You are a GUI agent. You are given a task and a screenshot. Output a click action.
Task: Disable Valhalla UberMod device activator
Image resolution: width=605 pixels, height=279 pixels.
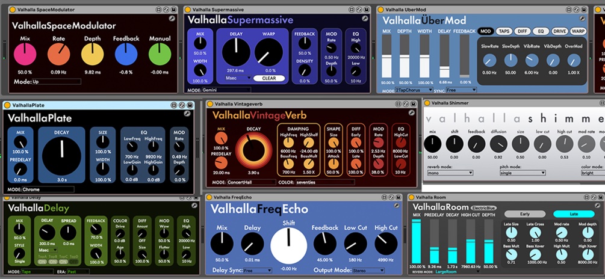[x=380, y=9]
